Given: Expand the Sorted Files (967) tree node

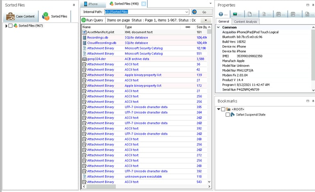Looking at the screenshot, I should (7, 26).
